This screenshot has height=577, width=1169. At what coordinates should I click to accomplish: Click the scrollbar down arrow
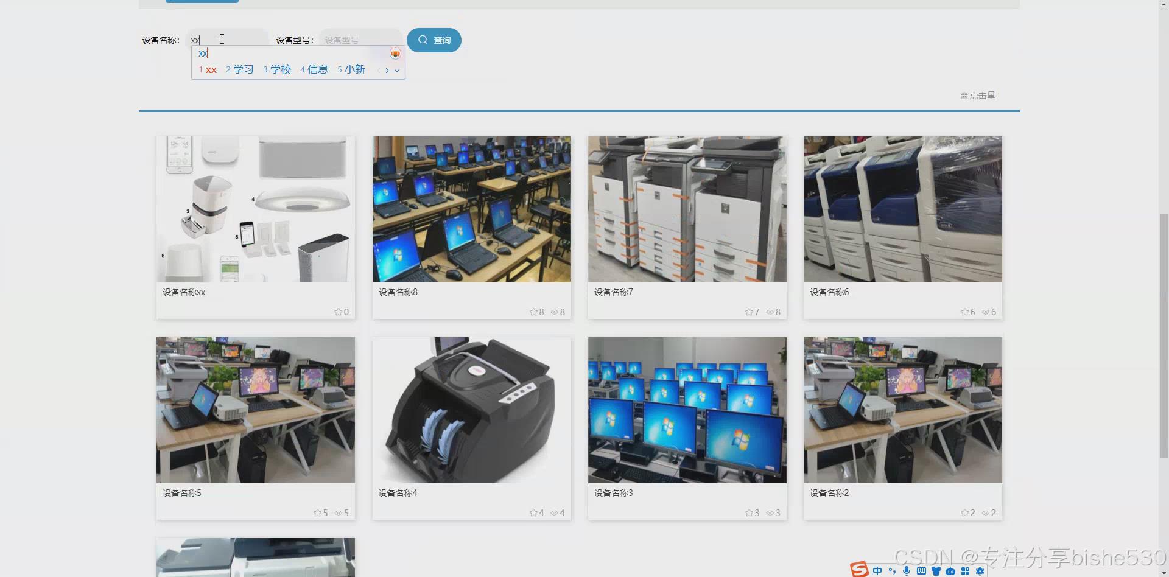[1164, 572]
